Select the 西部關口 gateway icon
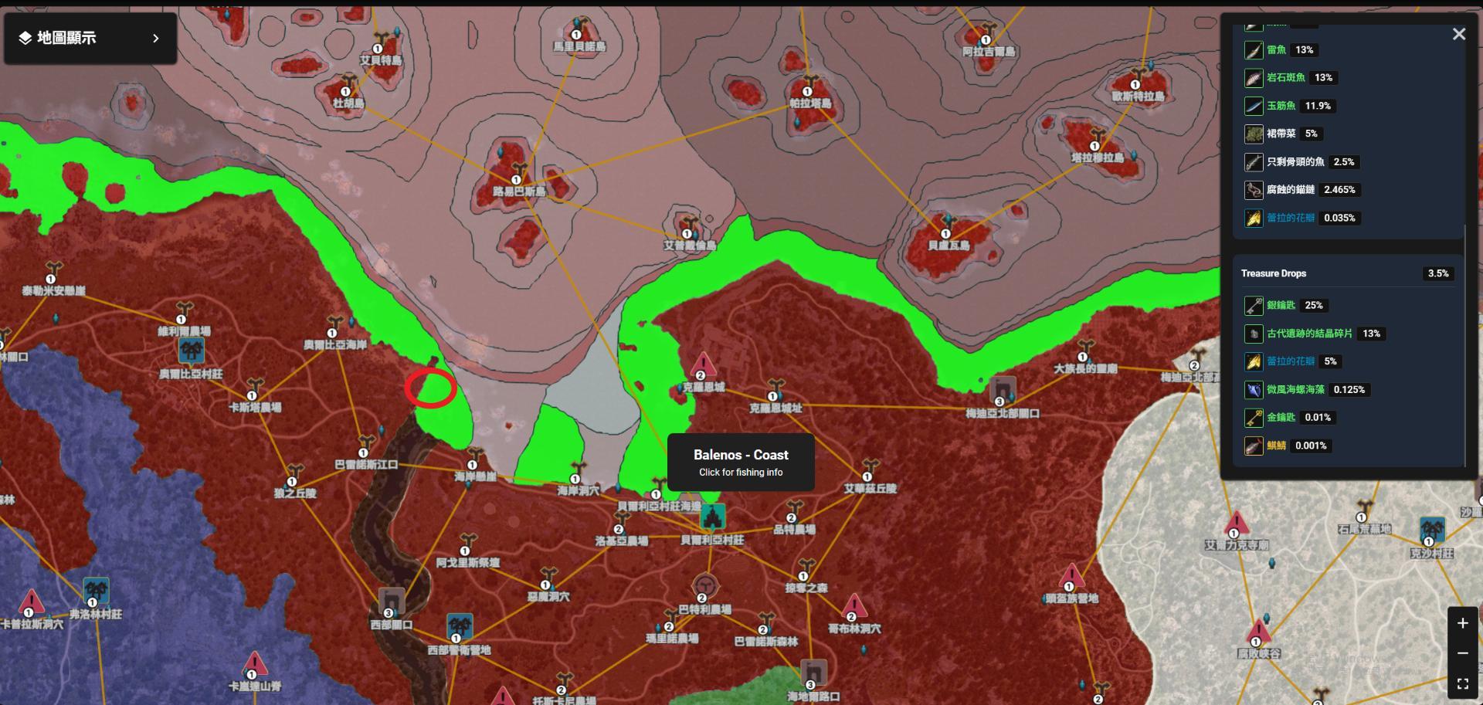The height and width of the screenshot is (705, 1483). click(x=392, y=602)
